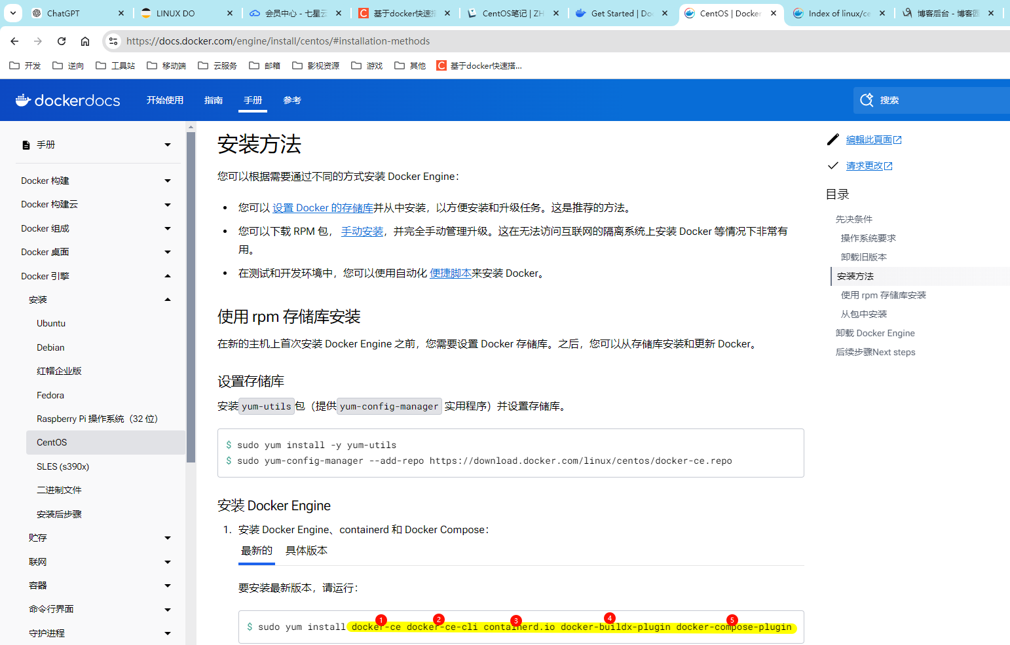Select the 最新的 tab
Image resolution: width=1010 pixels, height=645 pixels.
click(x=257, y=550)
